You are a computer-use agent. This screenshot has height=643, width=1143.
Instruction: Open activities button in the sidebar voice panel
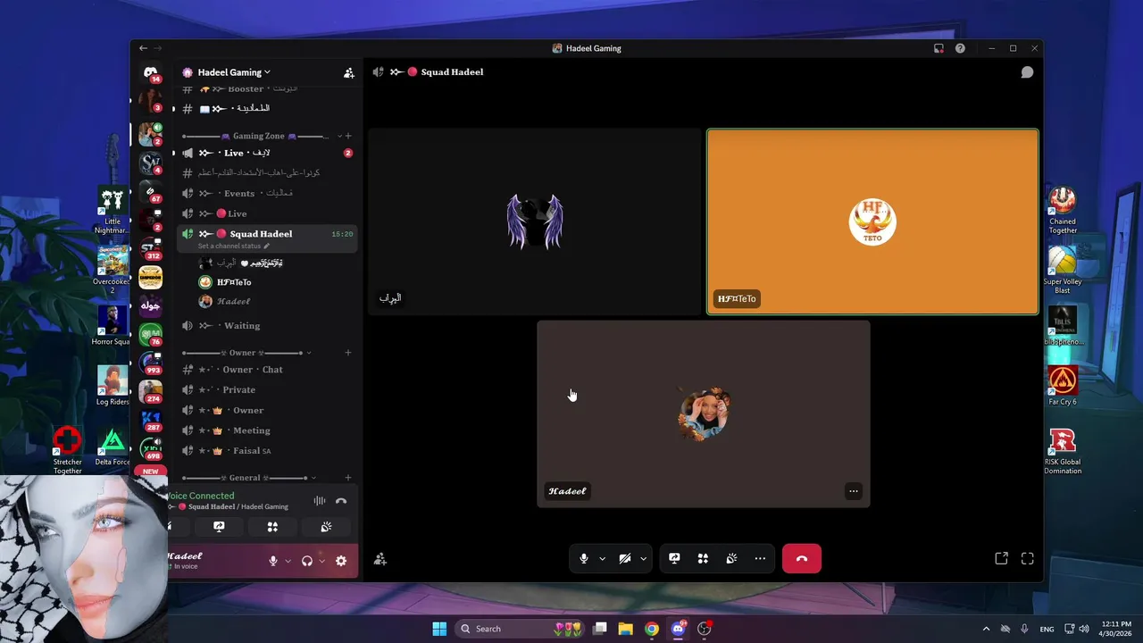point(272,527)
